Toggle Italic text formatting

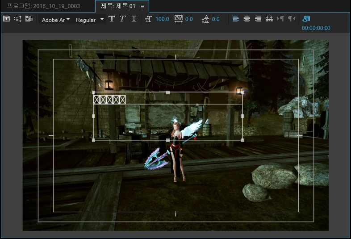tap(122, 19)
